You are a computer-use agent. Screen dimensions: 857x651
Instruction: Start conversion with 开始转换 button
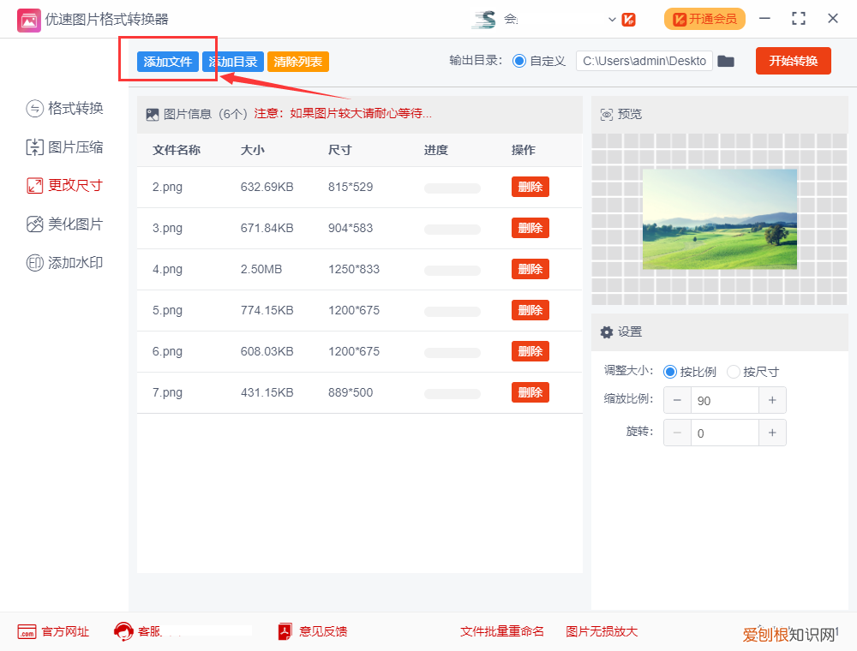[793, 61]
